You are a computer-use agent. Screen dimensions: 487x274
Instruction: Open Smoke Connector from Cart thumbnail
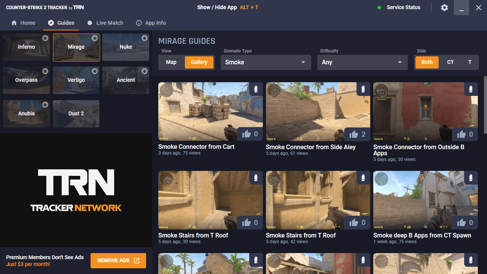point(210,112)
